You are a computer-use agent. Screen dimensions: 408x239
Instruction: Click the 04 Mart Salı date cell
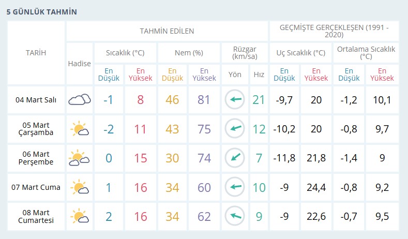coord(36,100)
